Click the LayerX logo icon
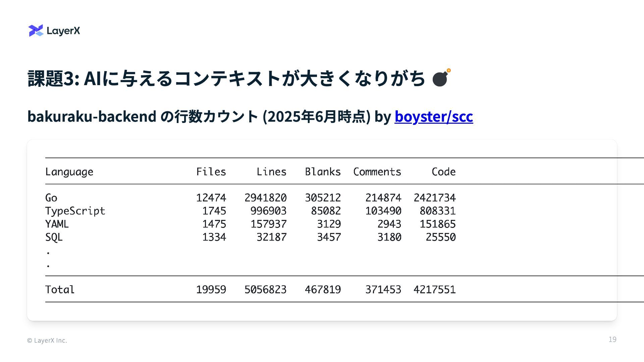The height and width of the screenshot is (362, 644). pyautogui.click(x=36, y=31)
